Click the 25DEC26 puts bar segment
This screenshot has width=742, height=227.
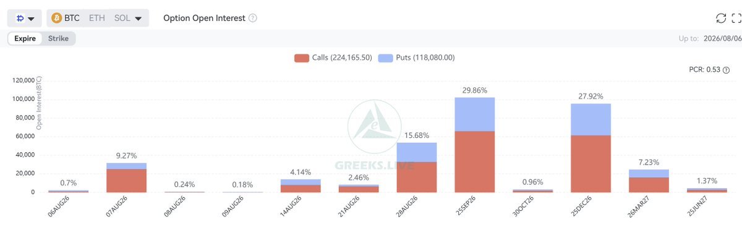click(591, 119)
